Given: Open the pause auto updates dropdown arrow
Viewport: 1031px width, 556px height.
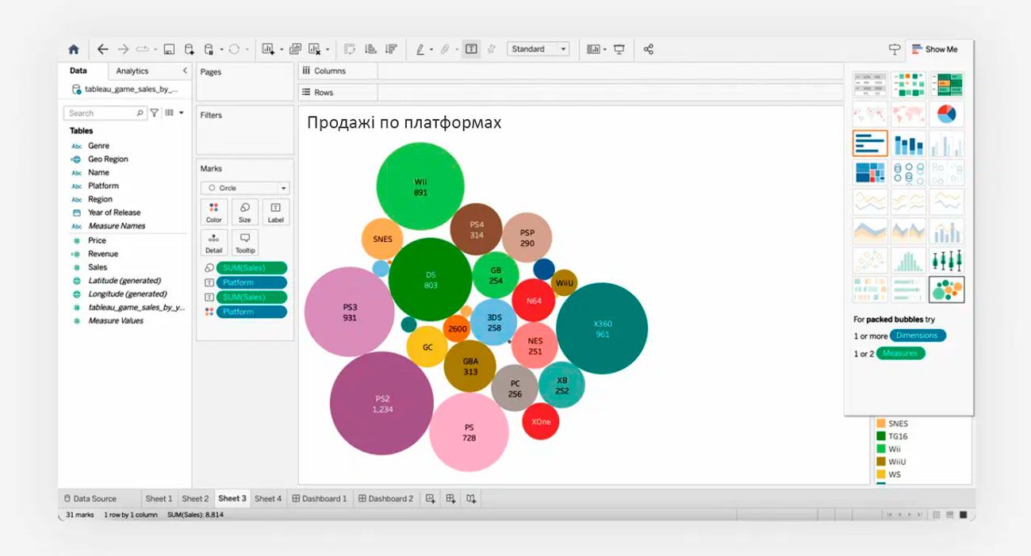Looking at the screenshot, I should coord(221,49).
